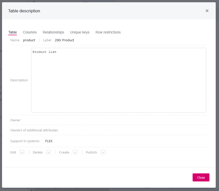Click the 'product' name value

coord(29,40)
